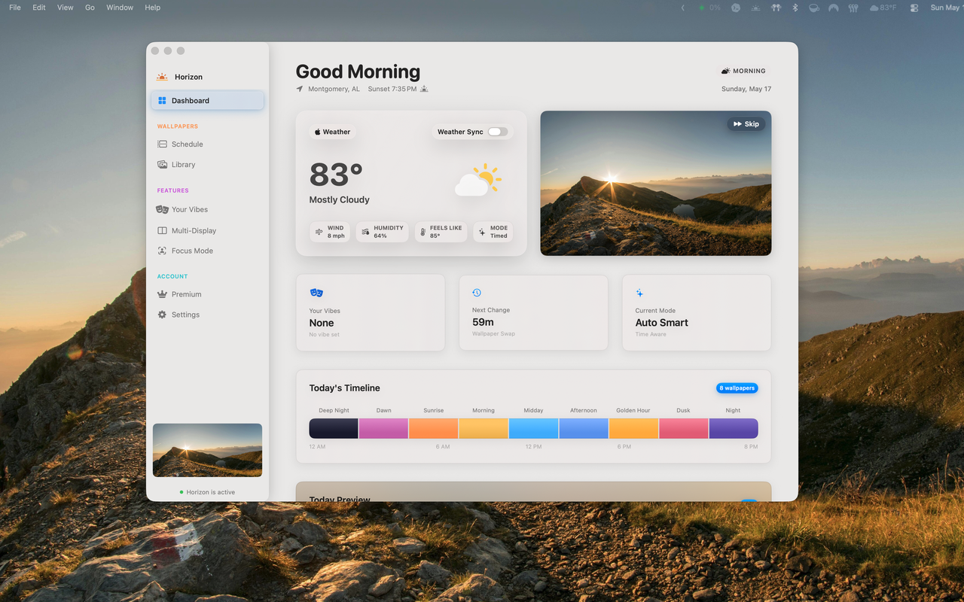Viewport: 964px width, 602px height.
Task: Open the 83°F weather menu bar item
Action: [883, 8]
